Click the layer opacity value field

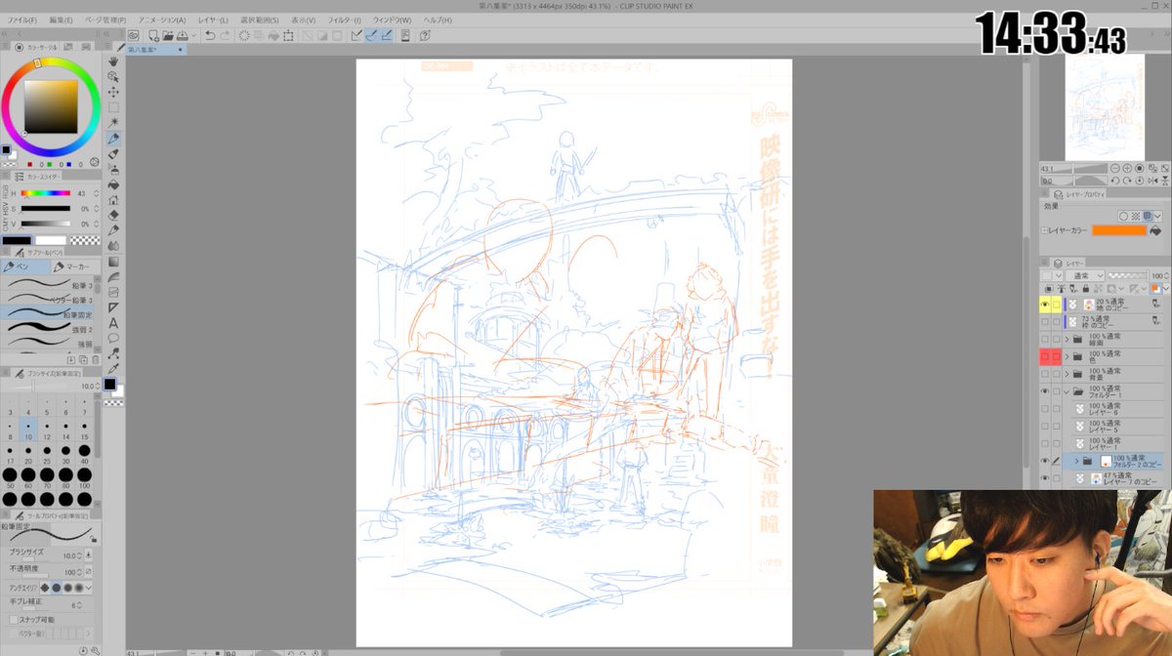tap(1155, 276)
